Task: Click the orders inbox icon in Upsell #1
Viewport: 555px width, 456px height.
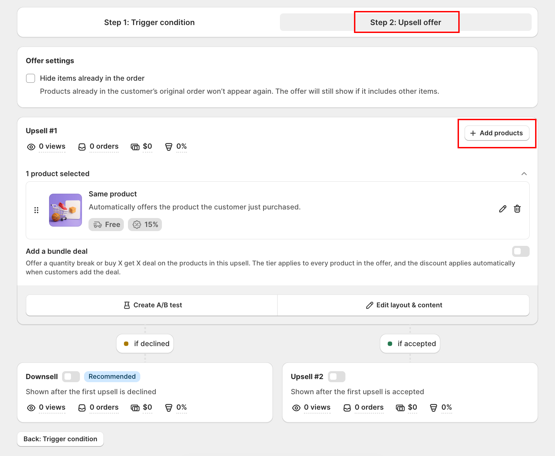Action: point(82,147)
